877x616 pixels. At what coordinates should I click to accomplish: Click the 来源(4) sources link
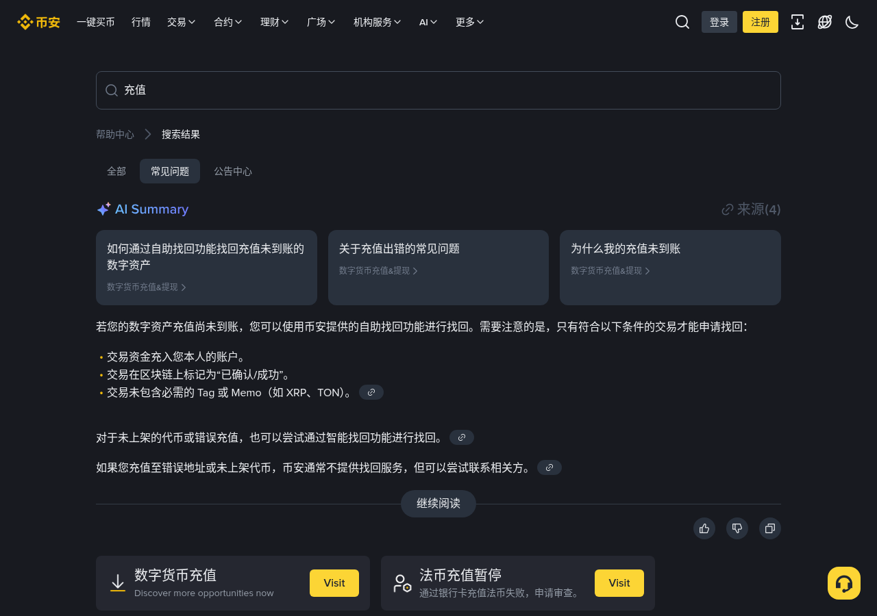(751, 209)
